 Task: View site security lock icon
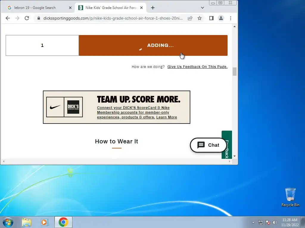coord(39,18)
